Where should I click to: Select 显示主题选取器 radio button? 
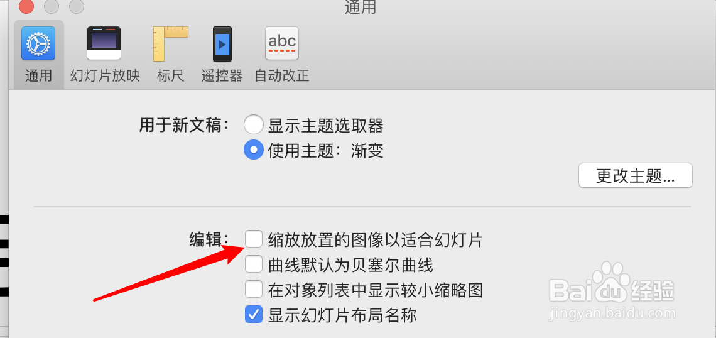(254, 125)
